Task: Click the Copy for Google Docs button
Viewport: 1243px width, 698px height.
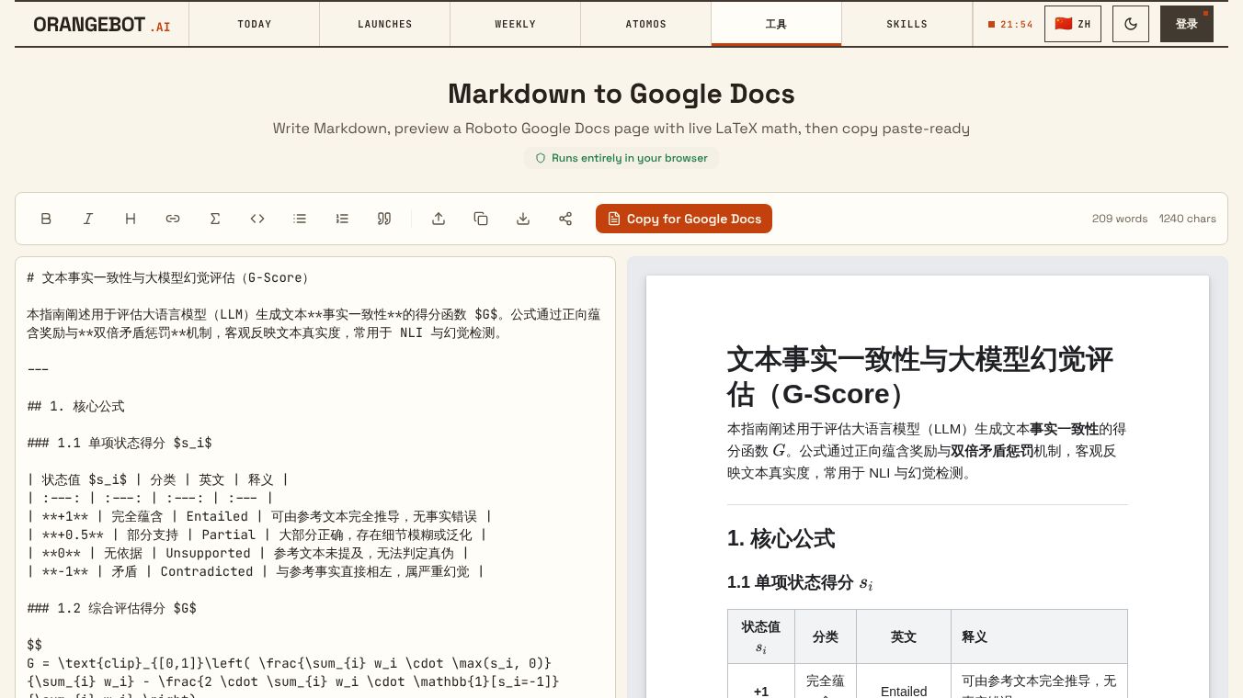Action: pyautogui.click(x=684, y=219)
